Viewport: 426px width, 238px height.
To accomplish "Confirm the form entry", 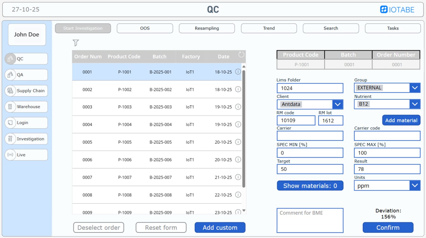I will 388,227.
